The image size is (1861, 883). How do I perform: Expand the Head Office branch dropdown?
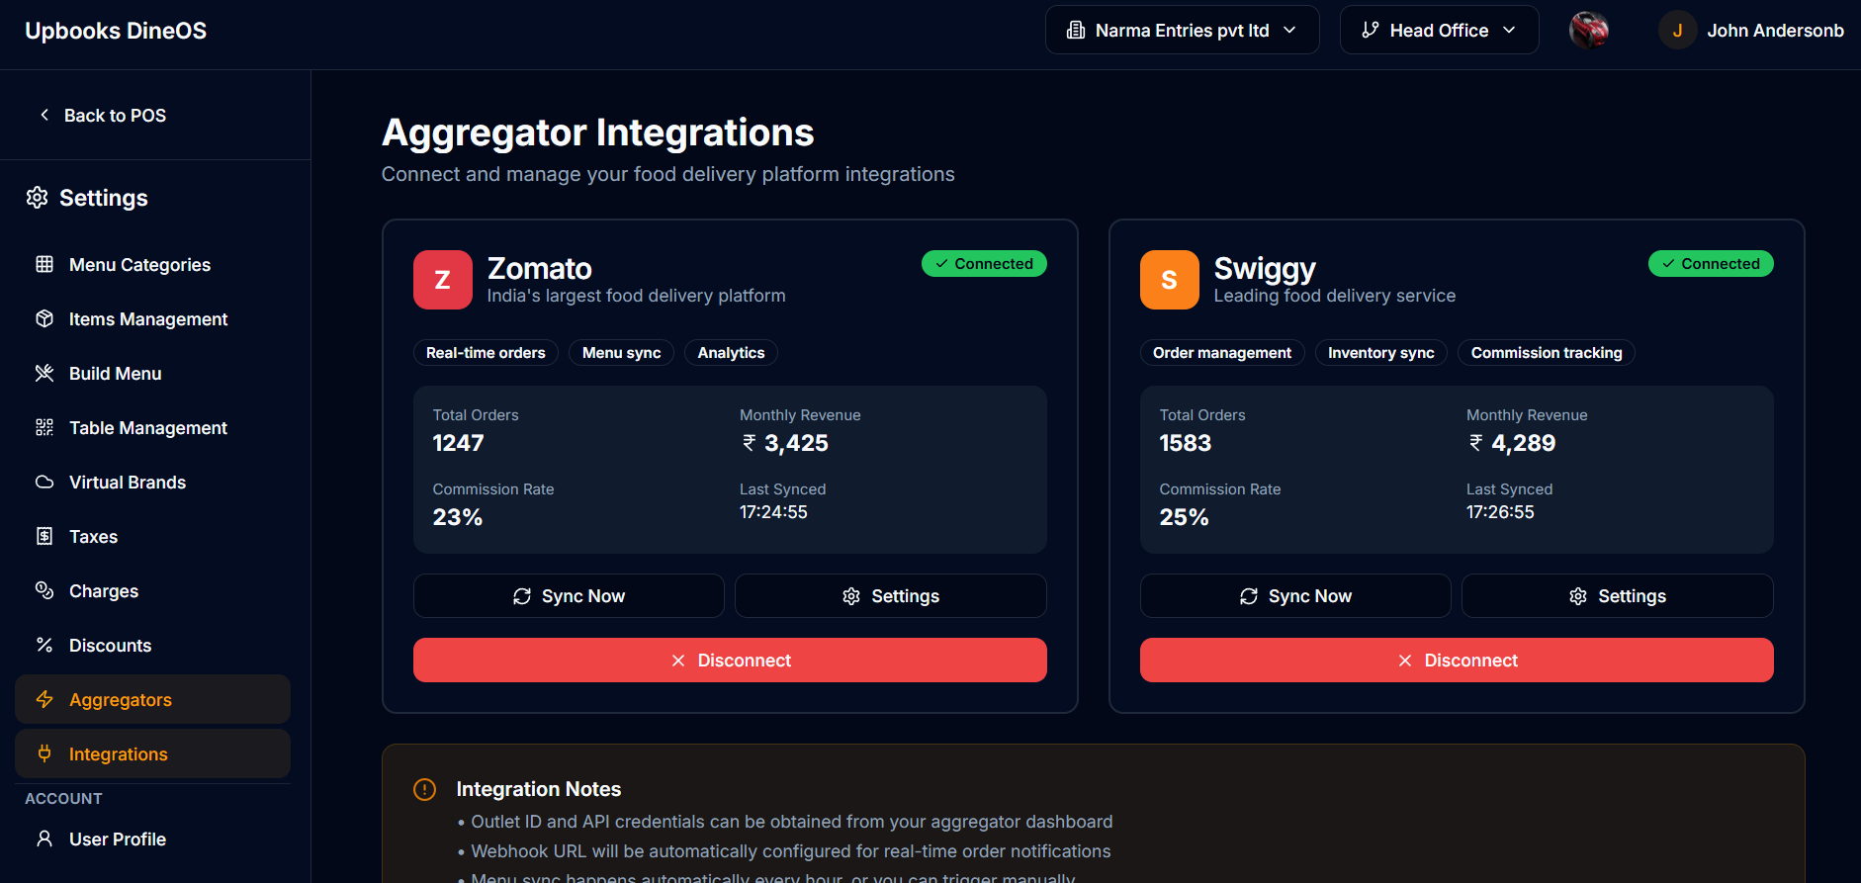tap(1440, 30)
